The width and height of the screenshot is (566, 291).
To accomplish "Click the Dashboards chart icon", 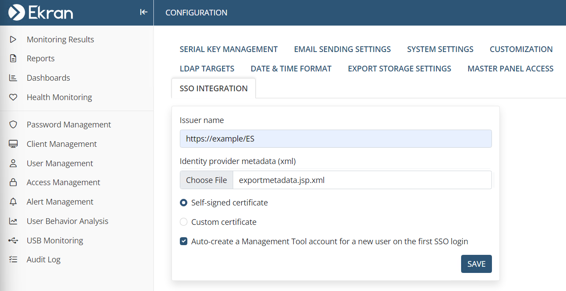I will coord(13,78).
